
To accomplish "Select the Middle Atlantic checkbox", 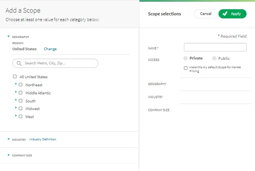I will pos(21,93).
